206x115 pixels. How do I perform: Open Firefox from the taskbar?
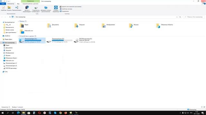click(x=66, y=113)
